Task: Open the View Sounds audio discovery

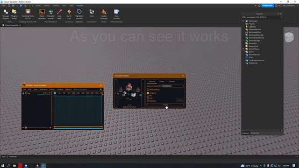Action: [x=116, y=14]
